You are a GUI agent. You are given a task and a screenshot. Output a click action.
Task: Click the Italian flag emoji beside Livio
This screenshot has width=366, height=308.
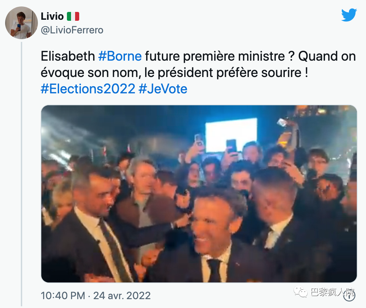(x=73, y=16)
